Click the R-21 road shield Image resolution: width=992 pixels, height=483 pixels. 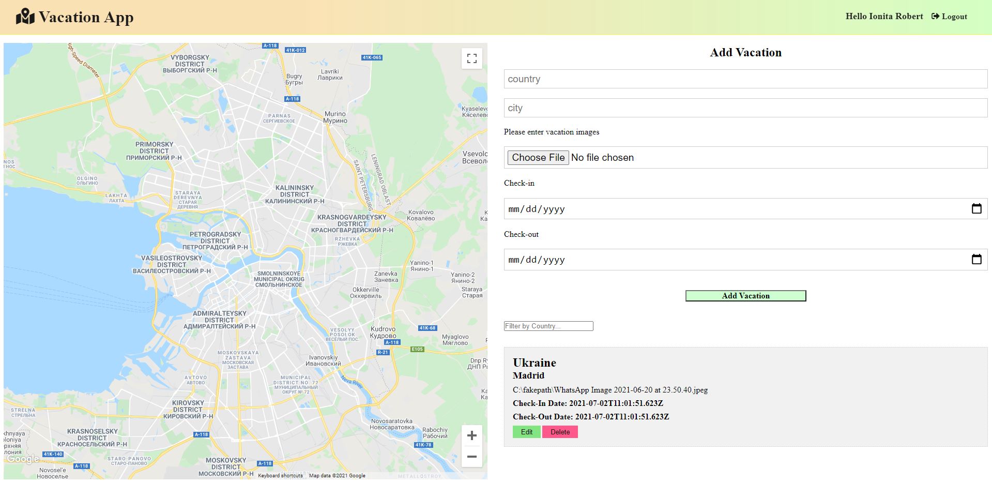click(383, 352)
